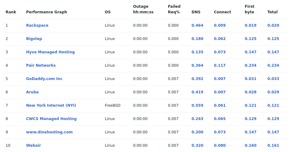The height and width of the screenshot is (152, 292).
Task: Click Pair Networks Connect value 0.117
Action: click(x=220, y=65)
